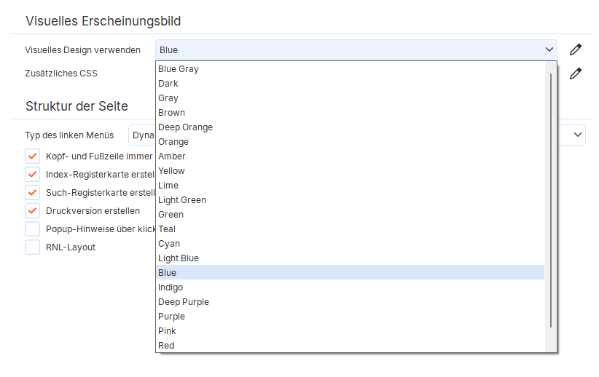Choose Deep Purple from the list
Viewport: 599px width, 377px height.
[184, 302]
